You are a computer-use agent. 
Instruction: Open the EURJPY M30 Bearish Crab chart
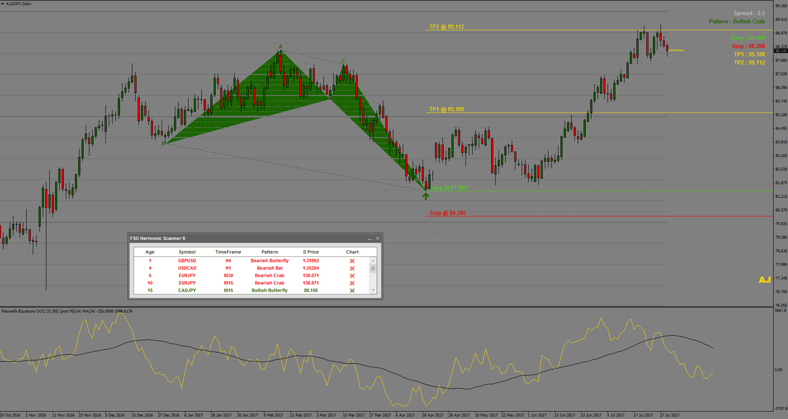pyautogui.click(x=352, y=275)
